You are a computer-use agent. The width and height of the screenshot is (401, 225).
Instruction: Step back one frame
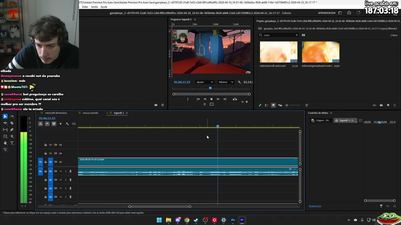point(205,99)
